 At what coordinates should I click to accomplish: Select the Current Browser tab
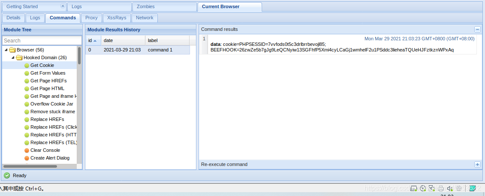pyautogui.click(x=229, y=6)
